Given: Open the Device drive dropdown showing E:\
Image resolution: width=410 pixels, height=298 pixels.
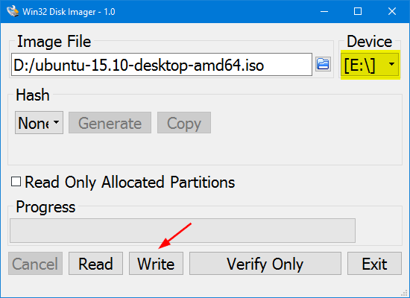Looking at the screenshot, I should (x=370, y=65).
